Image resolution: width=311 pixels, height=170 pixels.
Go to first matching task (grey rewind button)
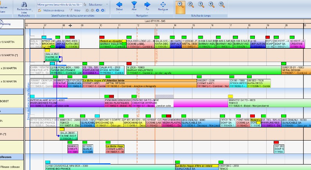point(87,10)
